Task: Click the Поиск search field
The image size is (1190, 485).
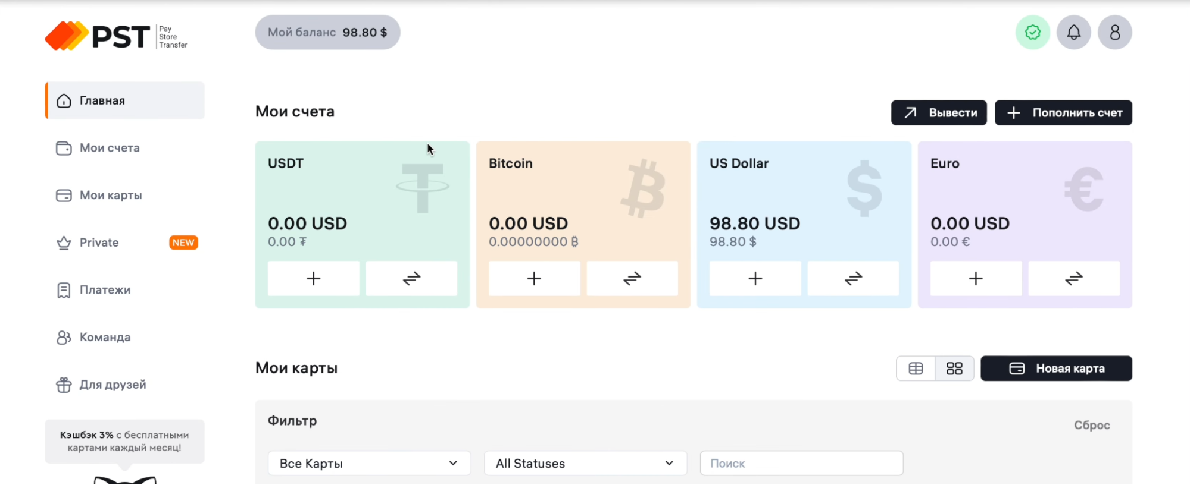Action: tap(801, 463)
